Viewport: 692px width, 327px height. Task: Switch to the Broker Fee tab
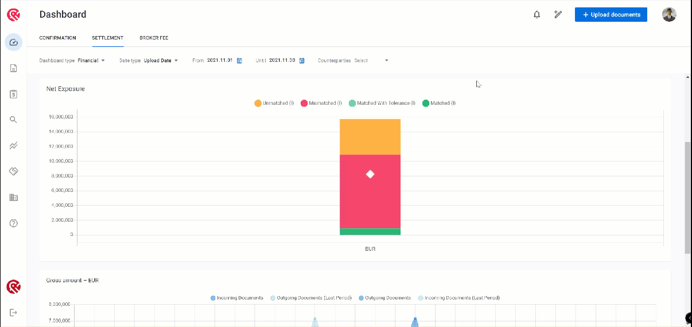click(x=154, y=38)
